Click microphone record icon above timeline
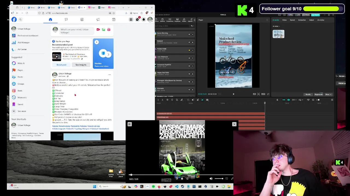Screen dimensions: 350x196 277,100
